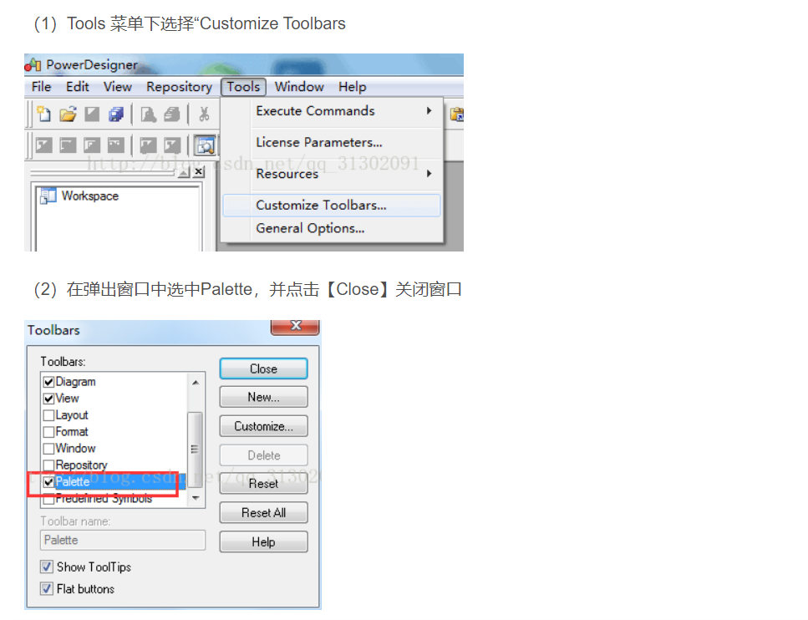Click toolbar list scroll up arrow
Screen dimensions: 808x620
(196, 383)
